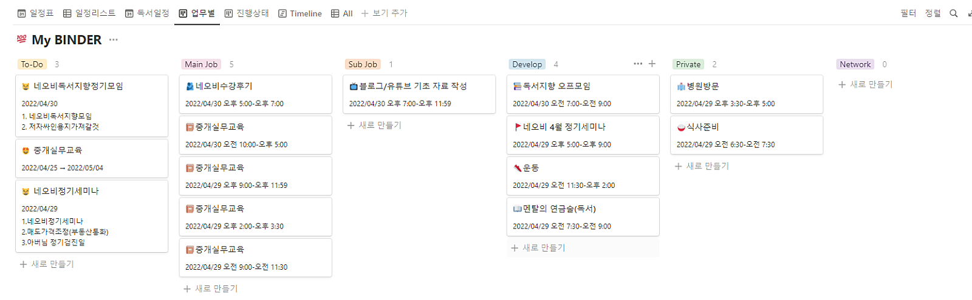Open the three-dot menu beside My BINDER title
Screen dimensions: 972x300
tap(114, 40)
